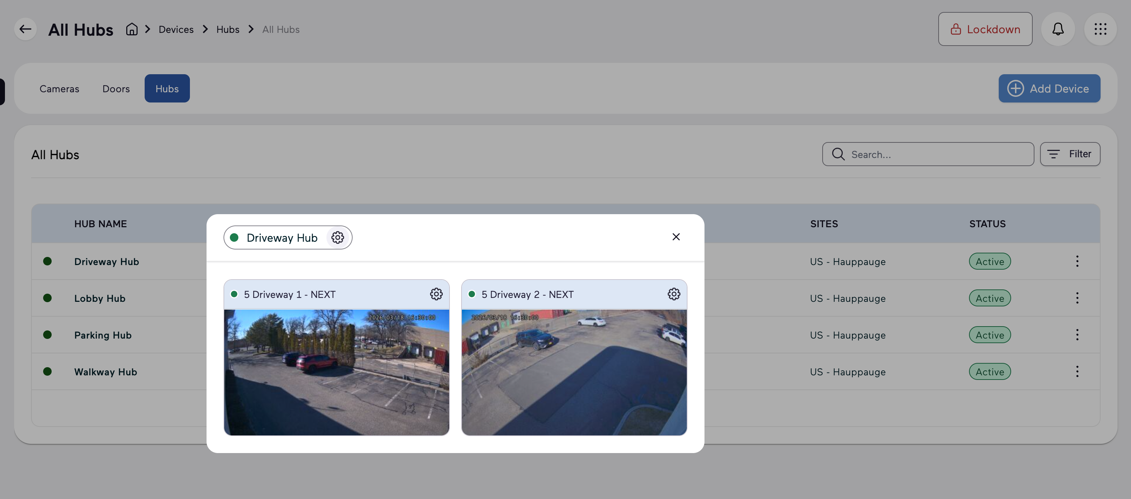Screen dimensions: 1131x499
Task: Click the Lockdown button
Action: 985,29
